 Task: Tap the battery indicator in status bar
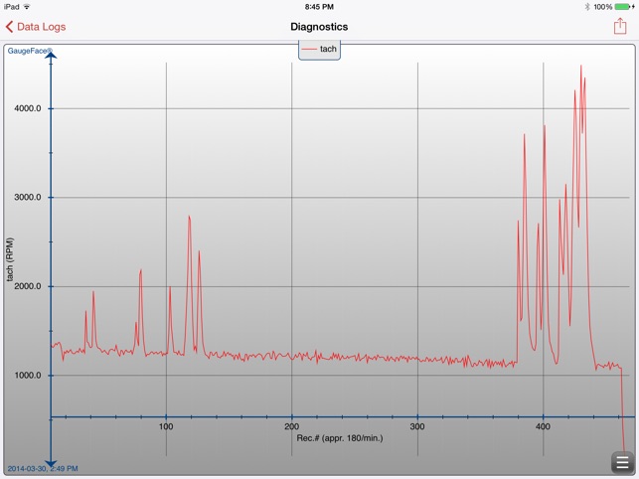[624, 7]
